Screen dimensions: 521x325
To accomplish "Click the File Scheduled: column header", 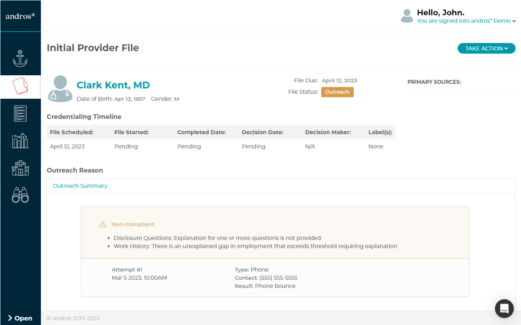I will (x=72, y=132).
